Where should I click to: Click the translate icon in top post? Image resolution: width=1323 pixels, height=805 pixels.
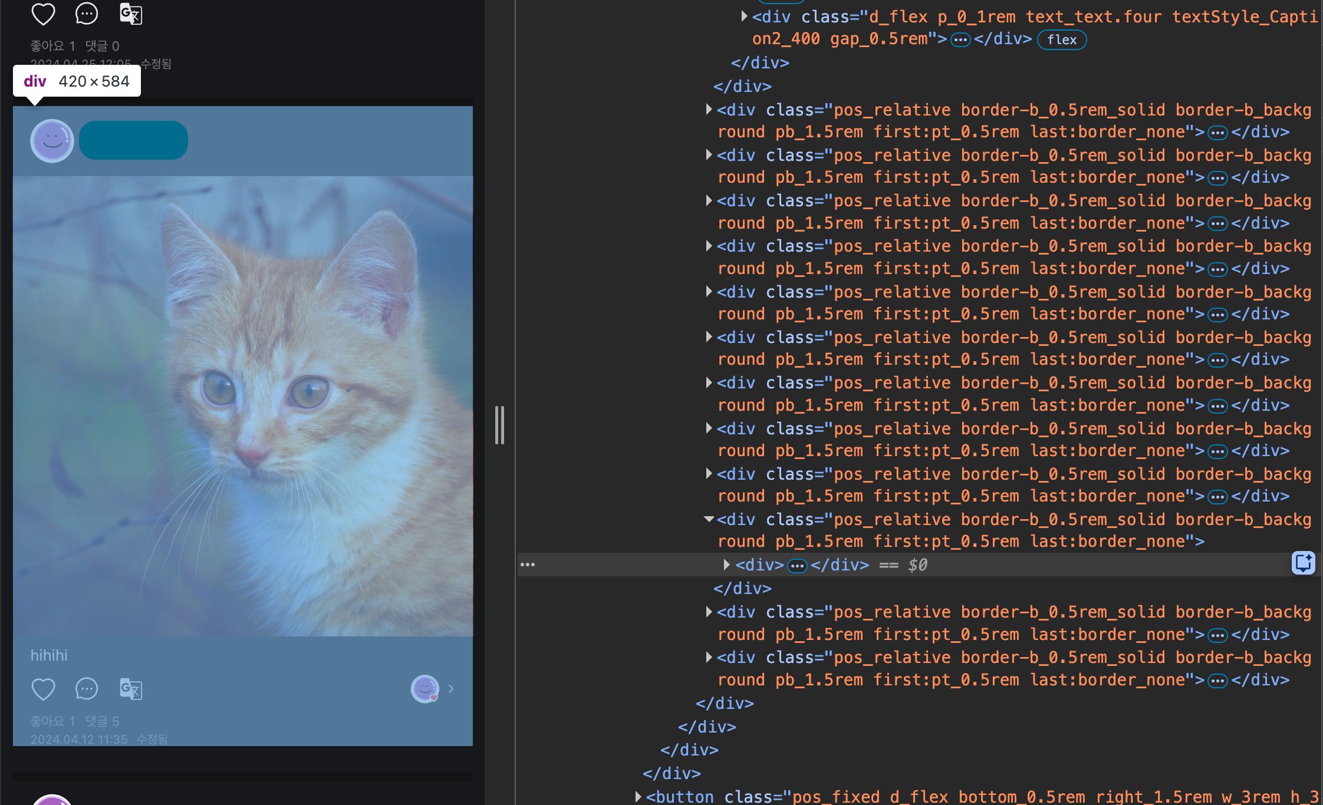(x=131, y=14)
